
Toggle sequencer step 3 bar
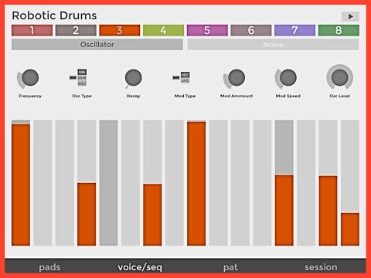[x=65, y=182]
